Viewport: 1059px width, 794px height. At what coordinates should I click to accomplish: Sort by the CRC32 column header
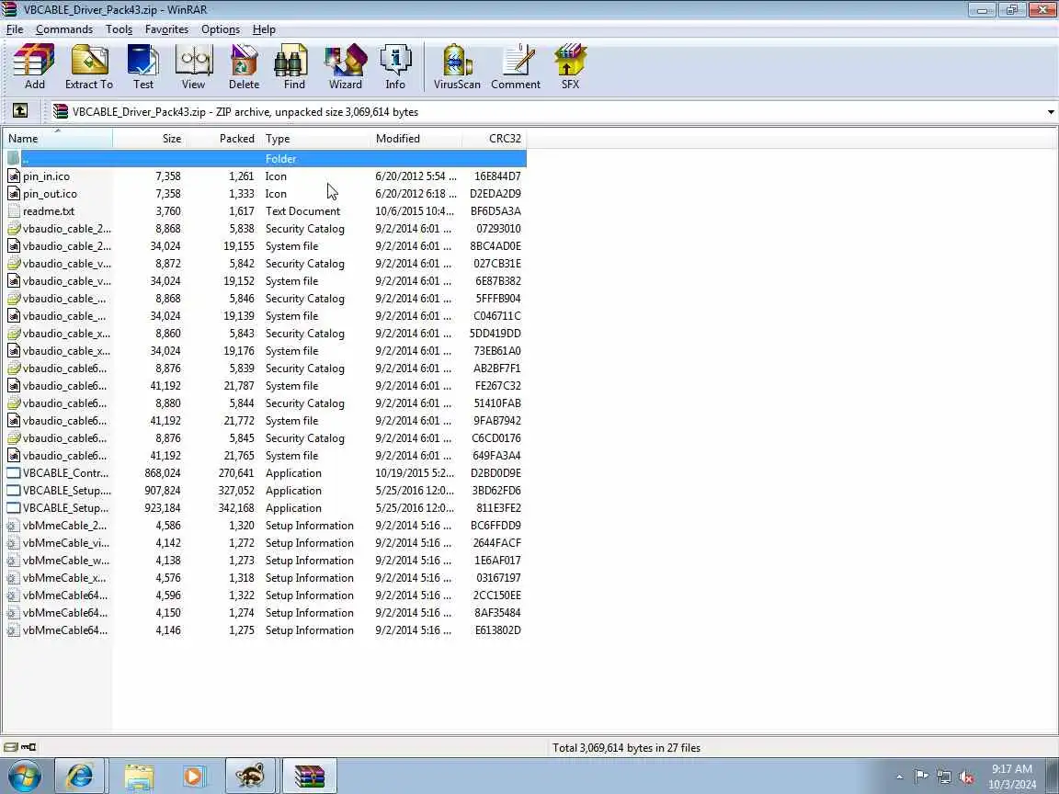coord(495,139)
